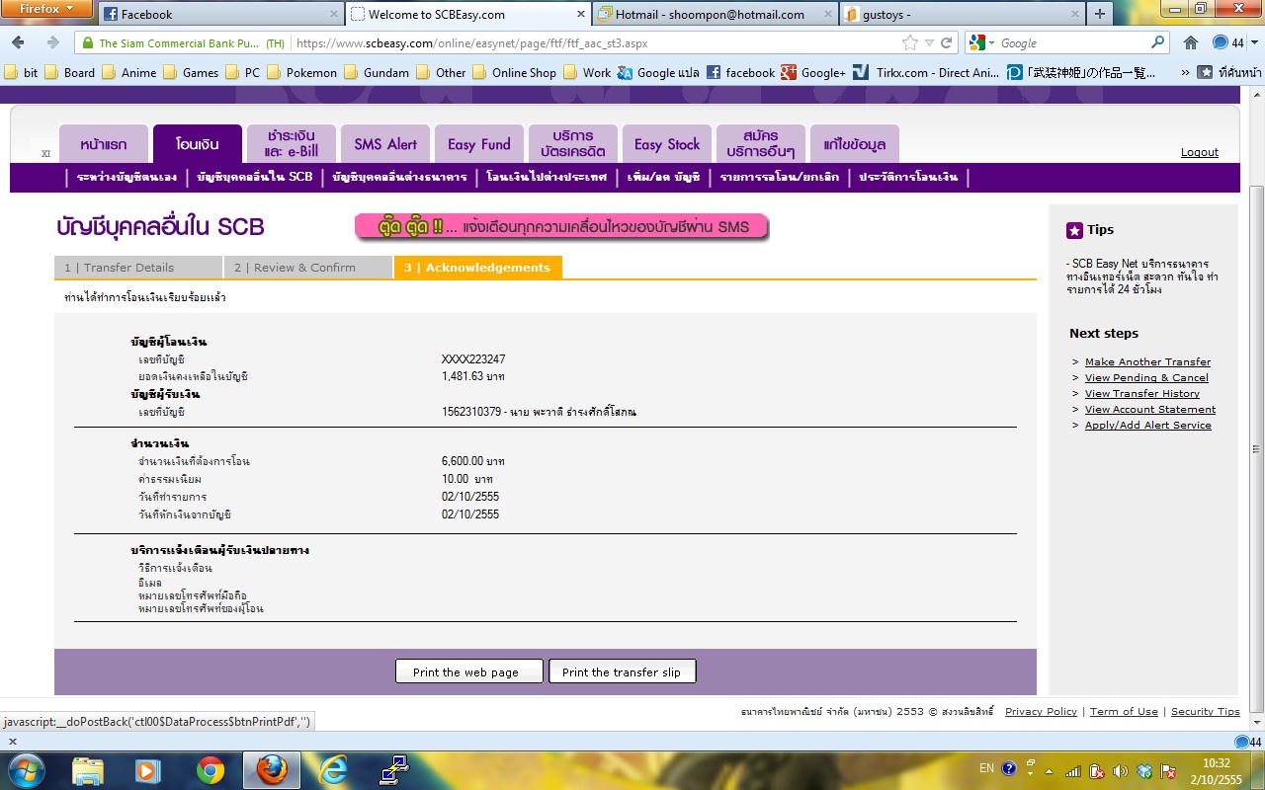The width and height of the screenshot is (1265, 790).
Task: Switch to the gustoys tab
Action: coord(962,14)
